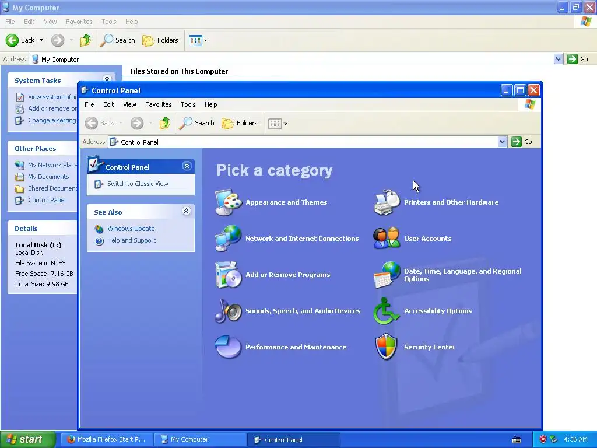Image resolution: width=597 pixels, height=448 pixels.
Task: Expand My Computer address bar dropdown
Action: pyautogui.click(x=558, y=59)
